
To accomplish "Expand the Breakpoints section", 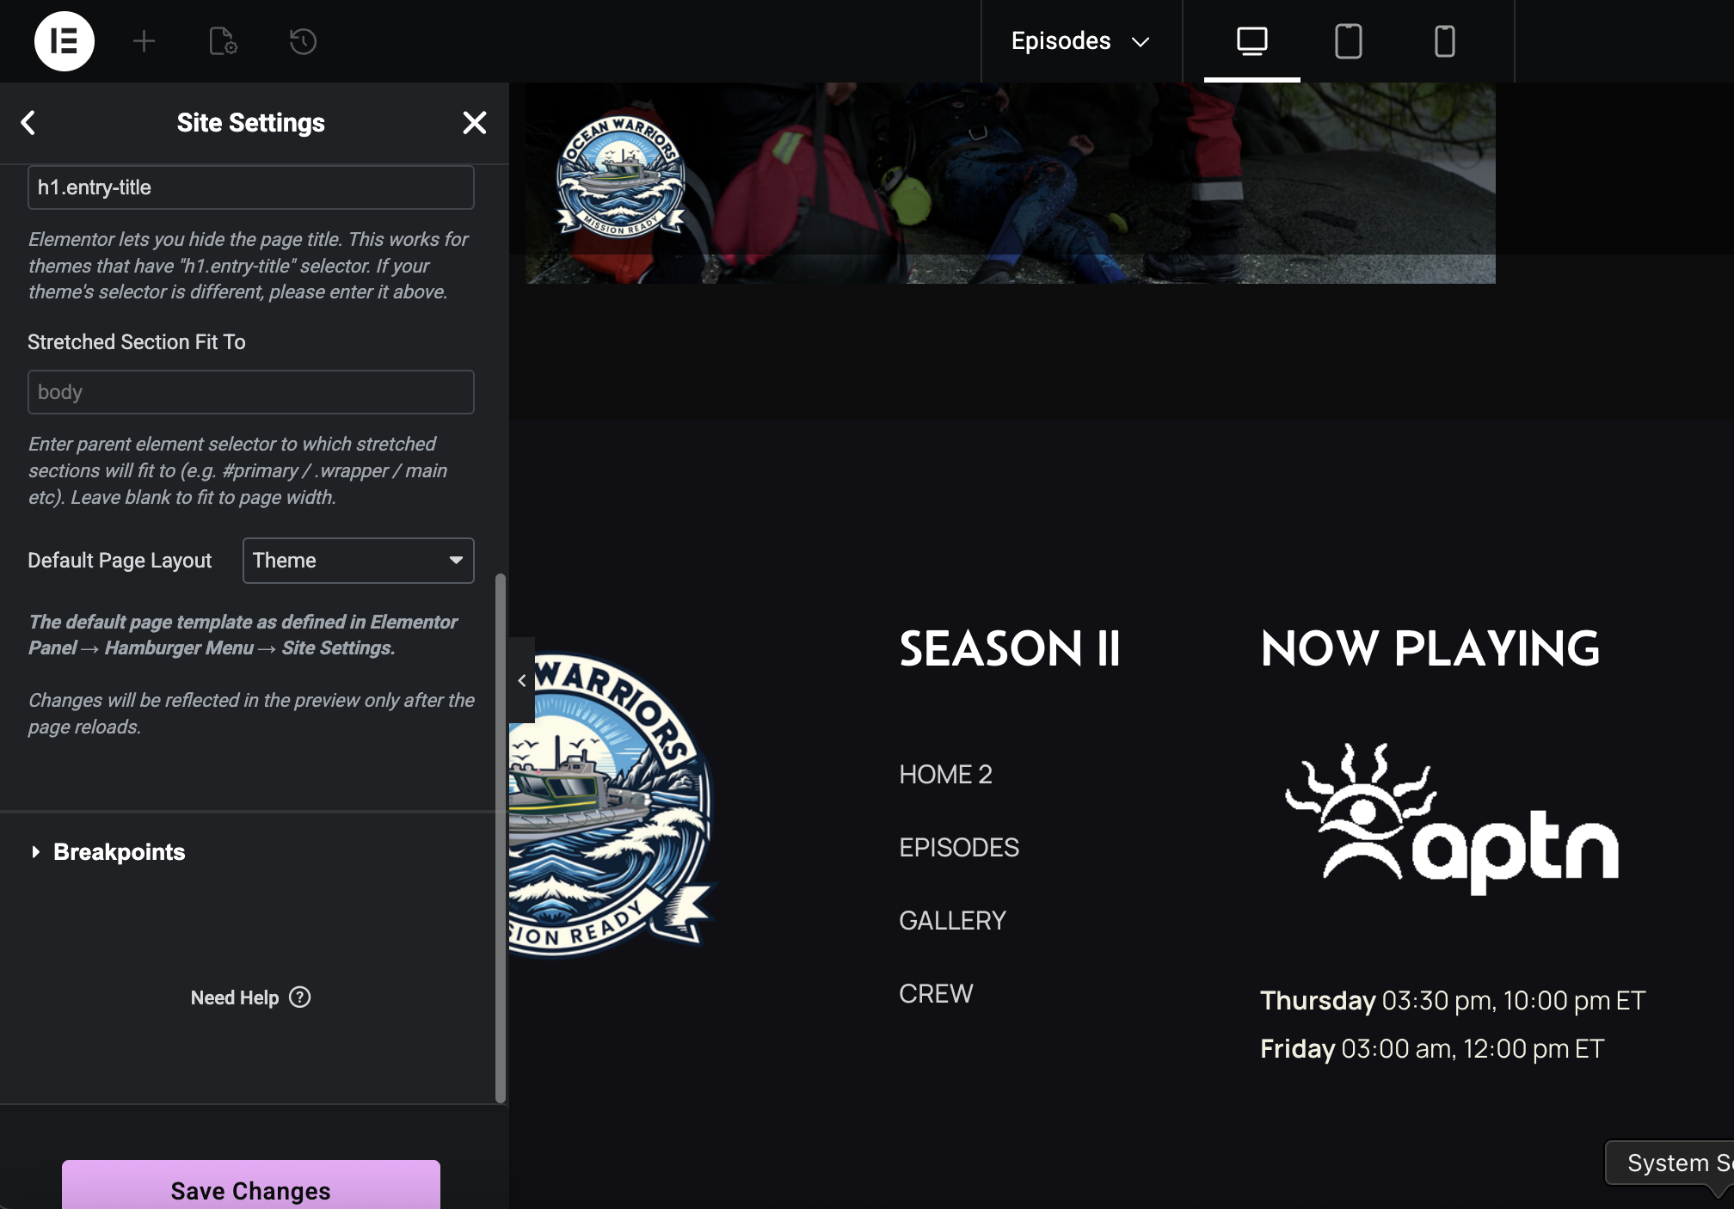I will (x=119, y=852).
